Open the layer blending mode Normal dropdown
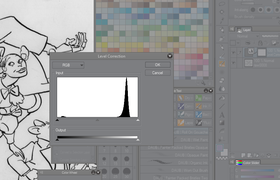The image size is (280, 180). click(x=245, y=36)
